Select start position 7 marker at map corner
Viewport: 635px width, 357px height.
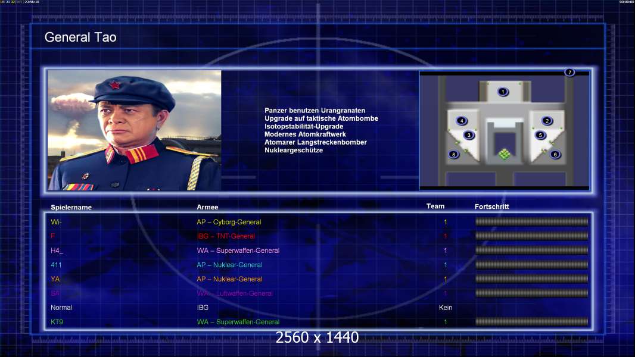click(569, 73)
